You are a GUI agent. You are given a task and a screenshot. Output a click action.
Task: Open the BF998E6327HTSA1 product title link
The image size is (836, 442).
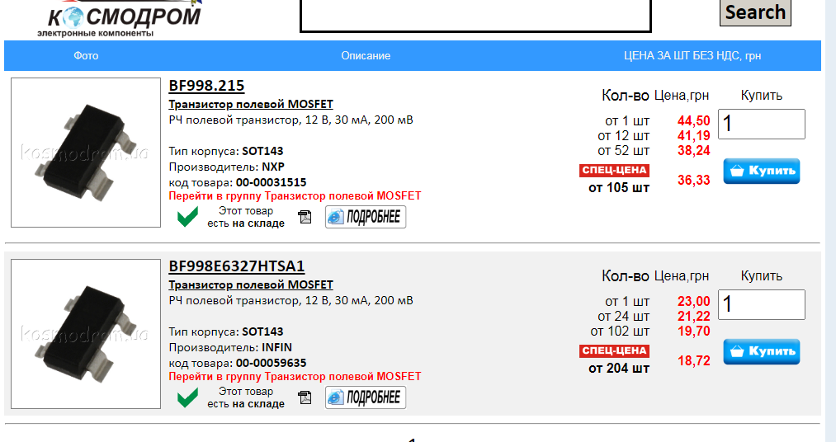click(x=237, y=266)
